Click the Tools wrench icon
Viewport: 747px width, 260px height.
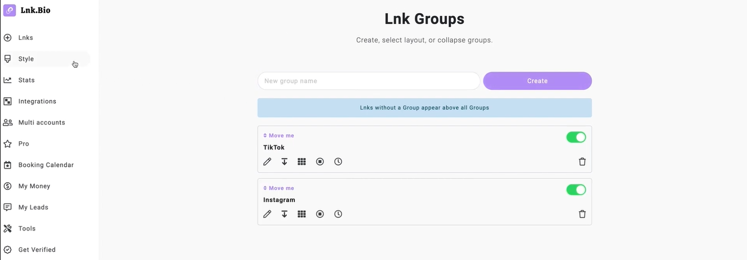coord(8,228)
